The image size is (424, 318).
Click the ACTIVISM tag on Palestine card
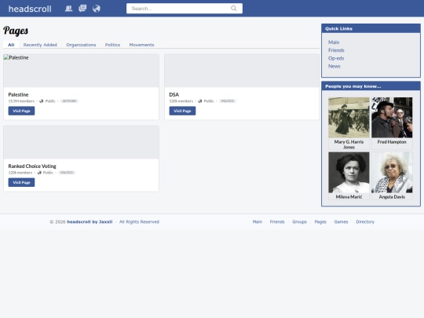pos(70,101)
